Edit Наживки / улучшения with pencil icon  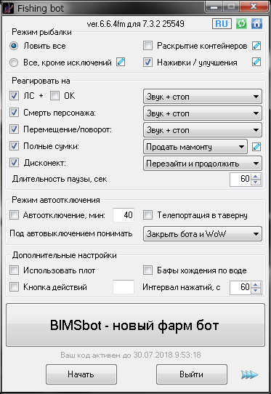[256, 62]
